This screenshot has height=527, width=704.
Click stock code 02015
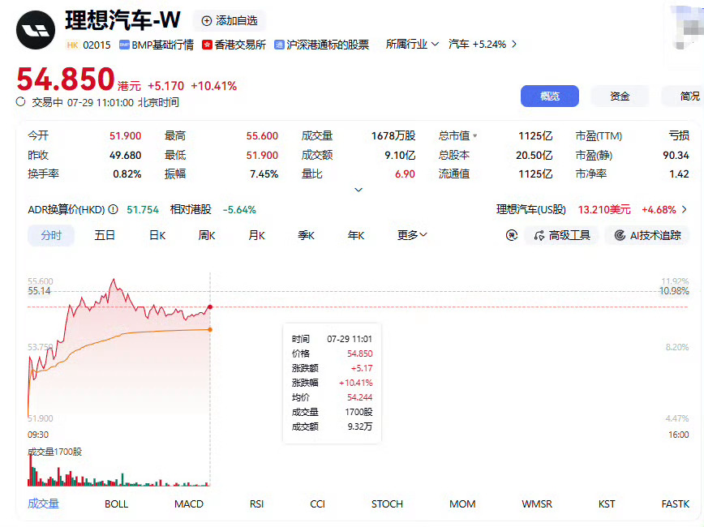tap(97, 45)
